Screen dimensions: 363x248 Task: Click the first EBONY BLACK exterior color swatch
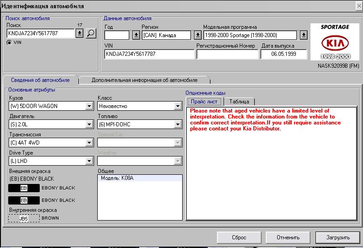pyautogui.click(x=24, y=188)
